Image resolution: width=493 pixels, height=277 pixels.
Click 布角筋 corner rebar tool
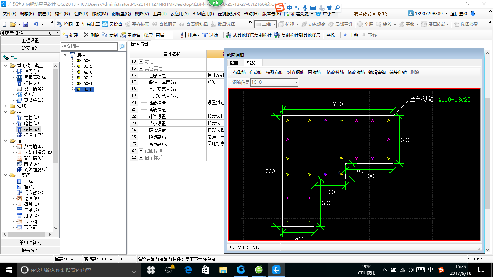coord(239,72)
